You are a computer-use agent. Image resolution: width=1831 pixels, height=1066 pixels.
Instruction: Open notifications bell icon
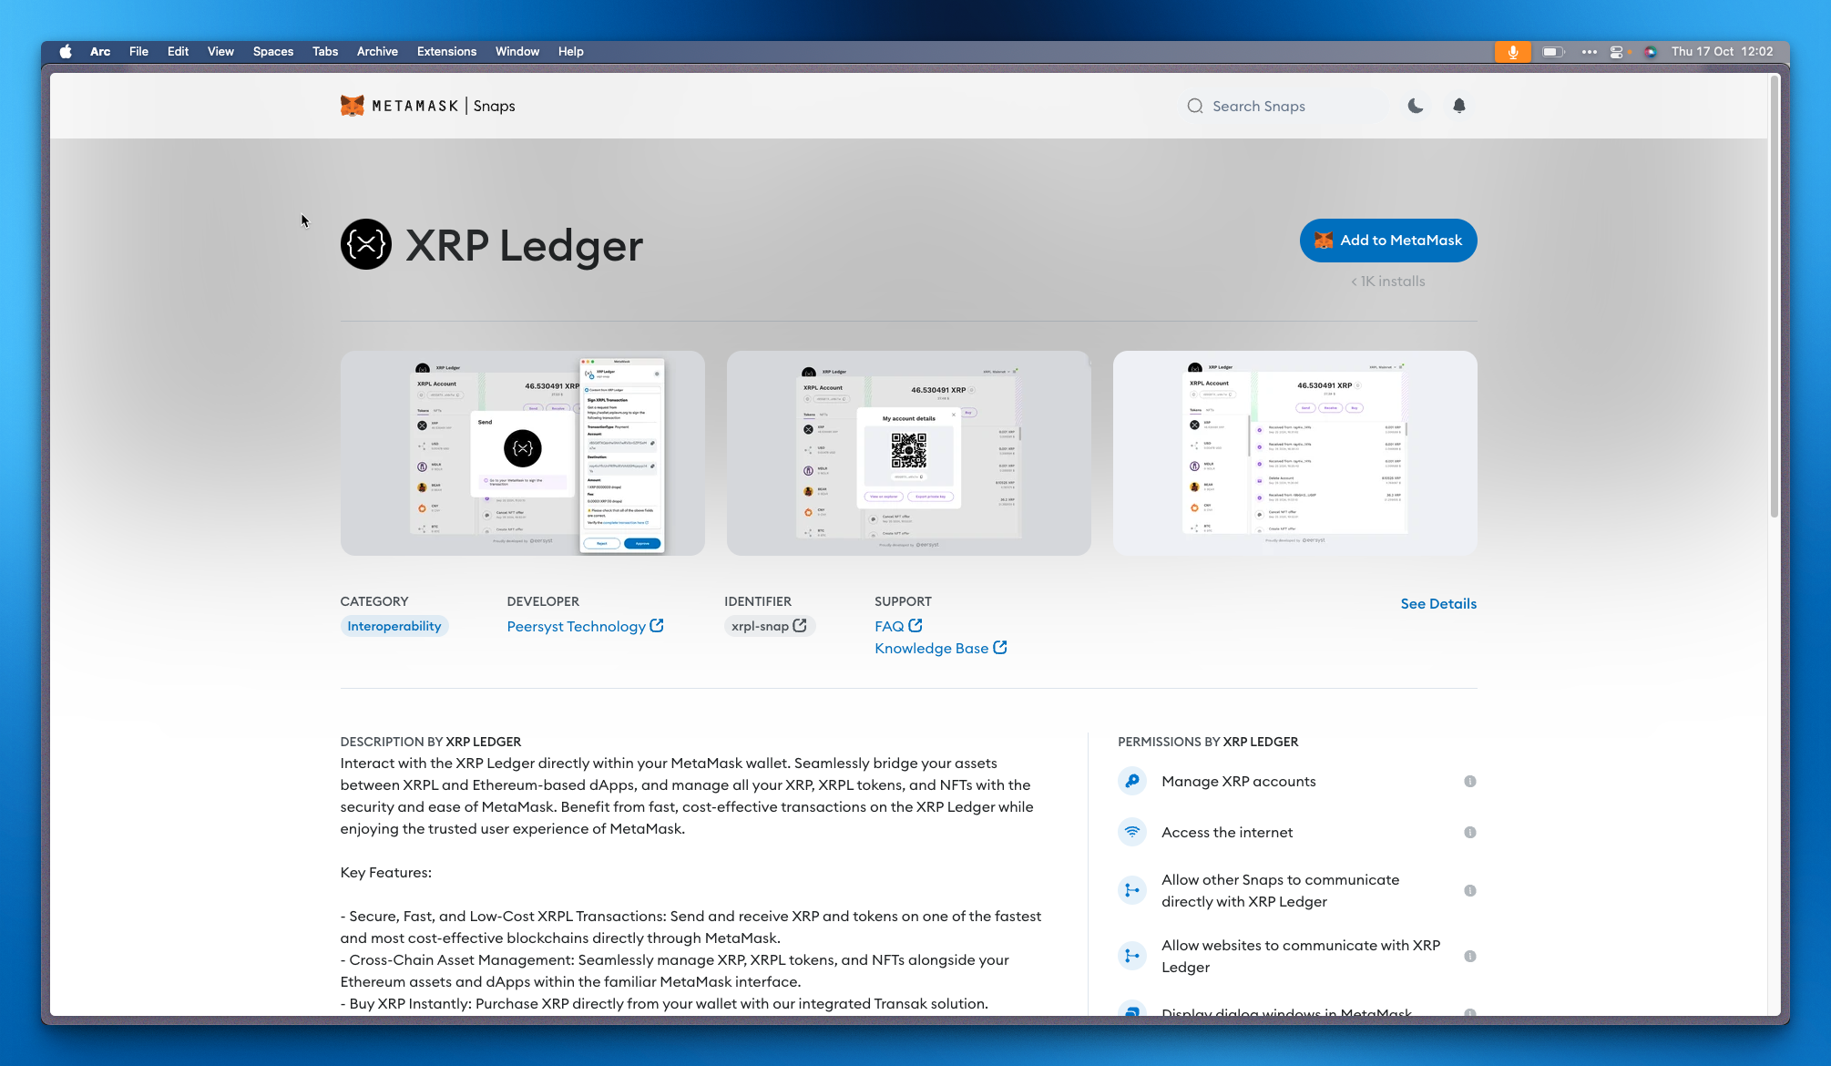[1459, 106]
